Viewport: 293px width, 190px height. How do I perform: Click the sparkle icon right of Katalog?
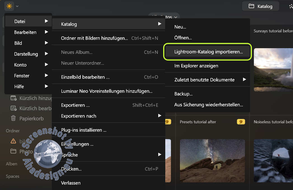click(291, 6)
